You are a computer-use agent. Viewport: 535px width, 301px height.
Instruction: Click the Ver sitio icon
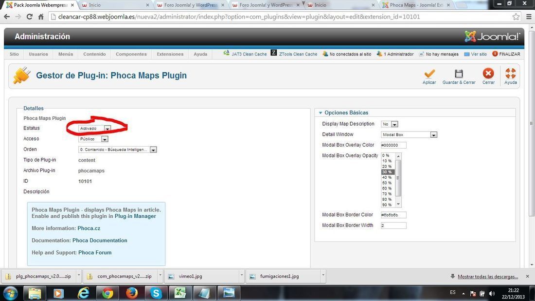point(467,54)
